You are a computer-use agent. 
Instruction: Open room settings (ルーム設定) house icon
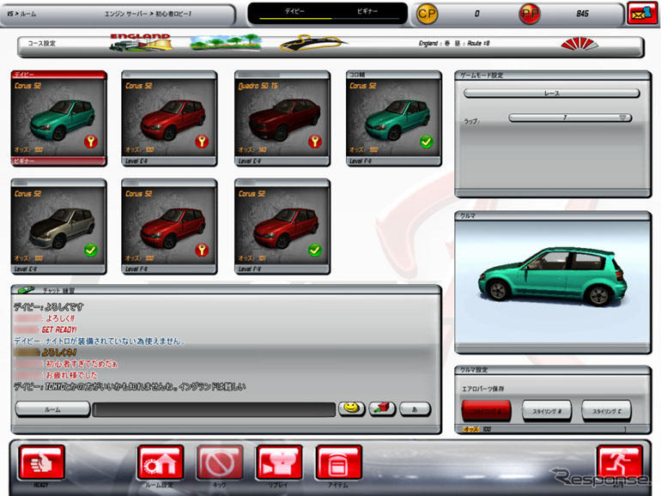click(x=161, y=463)
